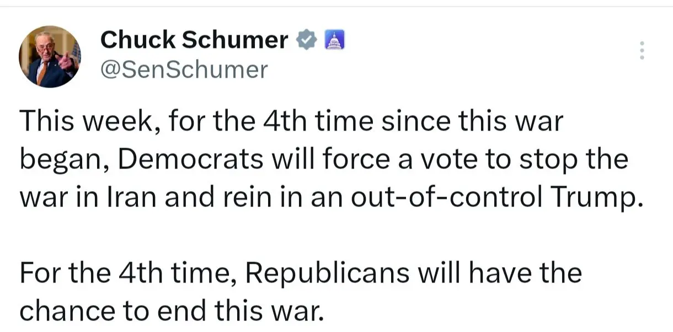This screenshot has height=332, width=673.
Task: Click the phrase "chance to end this war."
Action: (x=170, y=311)
